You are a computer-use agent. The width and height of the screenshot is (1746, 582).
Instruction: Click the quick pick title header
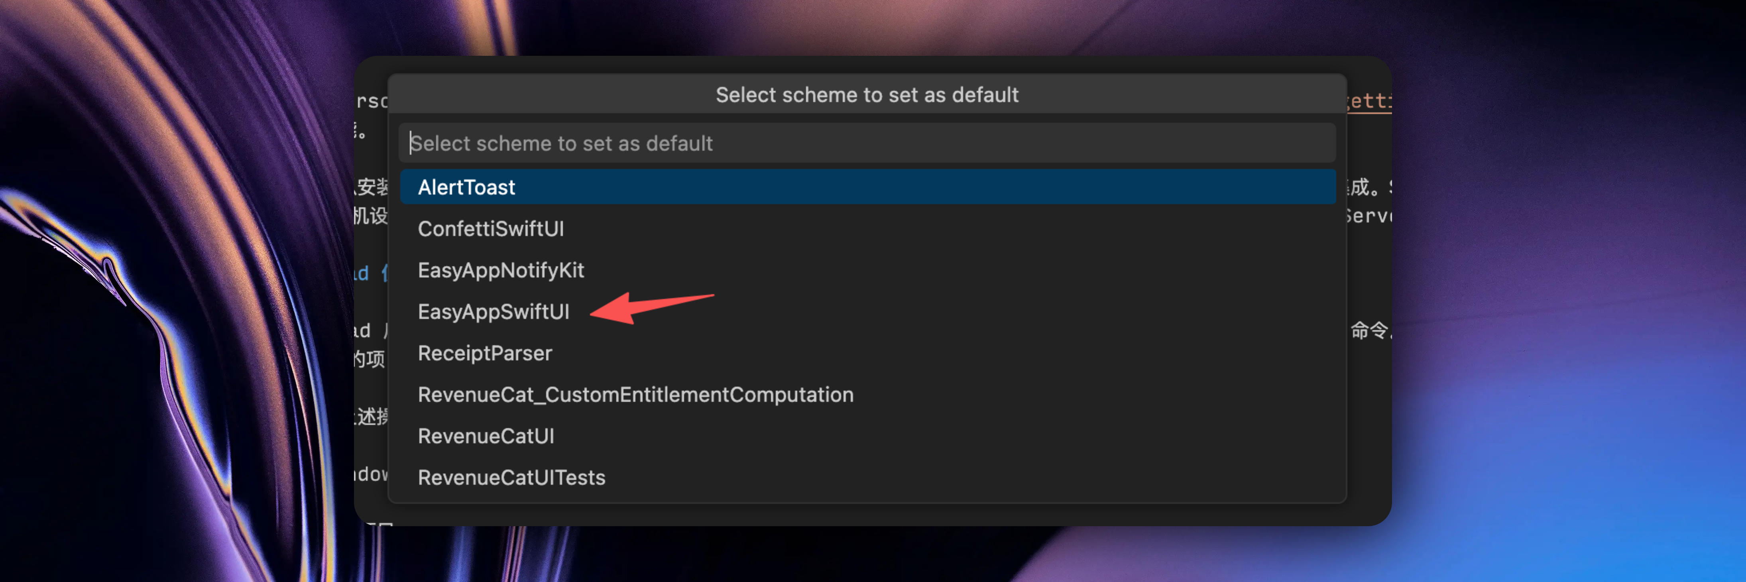[x=866, y=95]
